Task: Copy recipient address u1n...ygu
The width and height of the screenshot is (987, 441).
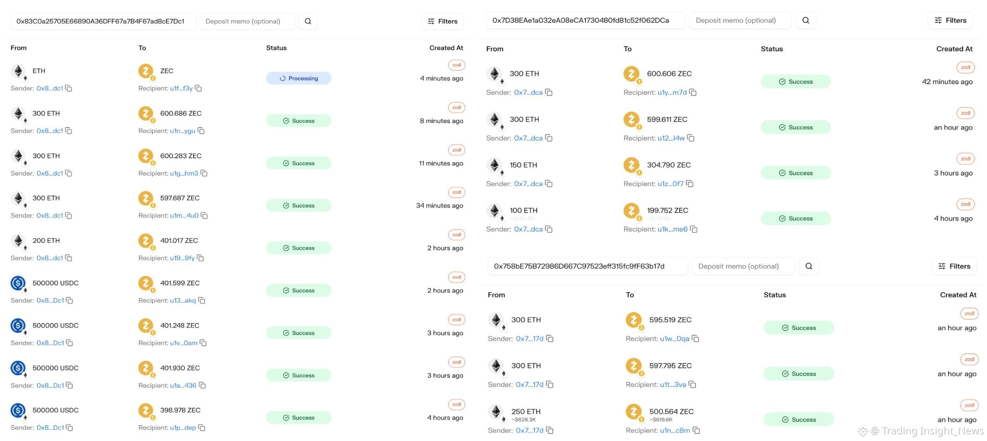Action: 201,131
